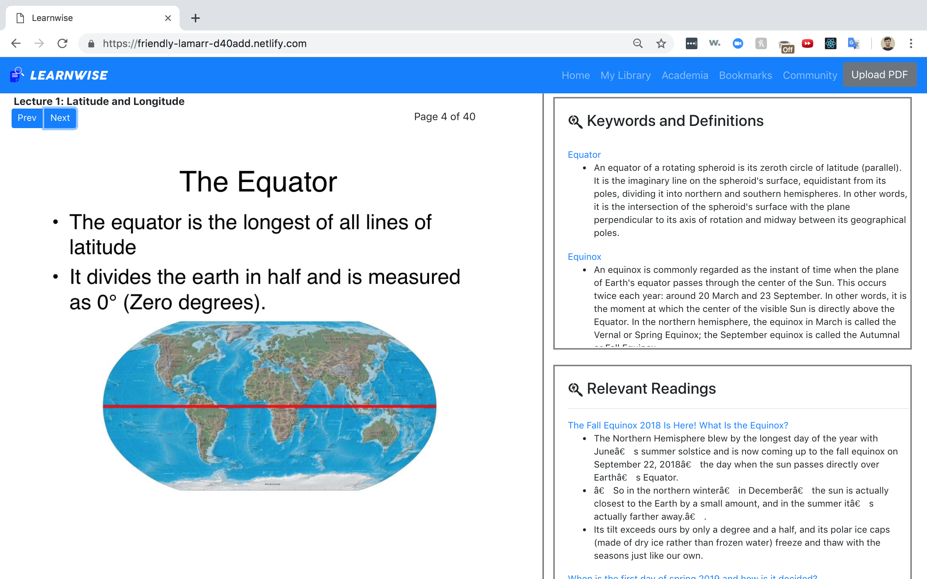Reload the page with refresh icon
Image resolution: width=927 pixels, height=579 pixels.
click(62, 43)
